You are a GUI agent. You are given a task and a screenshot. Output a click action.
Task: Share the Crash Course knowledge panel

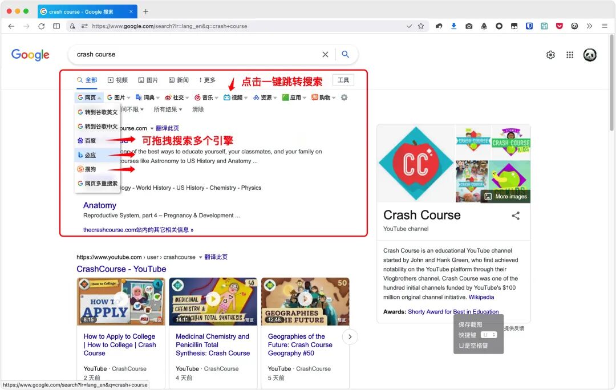point(516,216)
